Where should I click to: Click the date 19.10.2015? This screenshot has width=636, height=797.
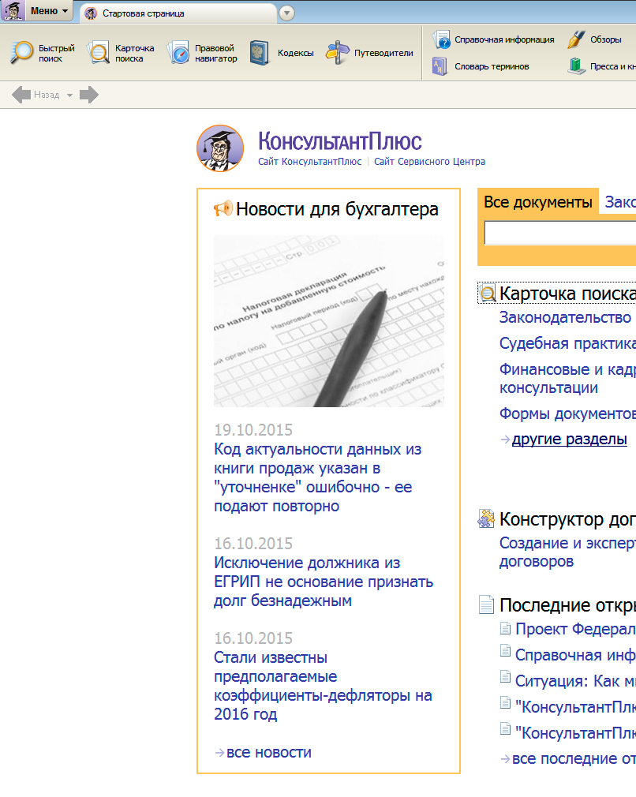coord(253,430)
